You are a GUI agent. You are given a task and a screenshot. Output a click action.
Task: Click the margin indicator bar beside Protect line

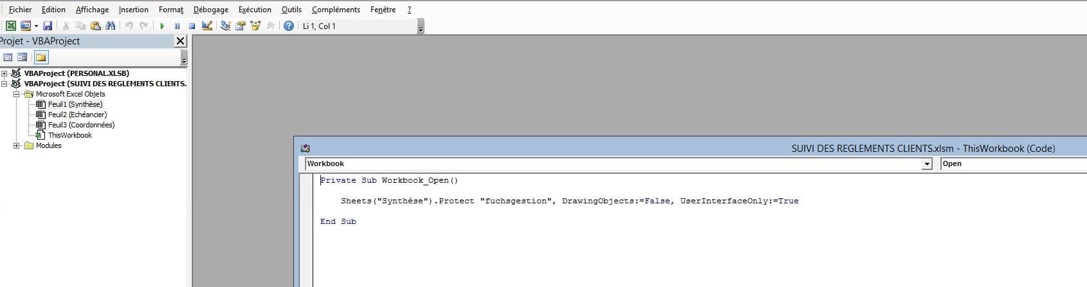(306, 201)
